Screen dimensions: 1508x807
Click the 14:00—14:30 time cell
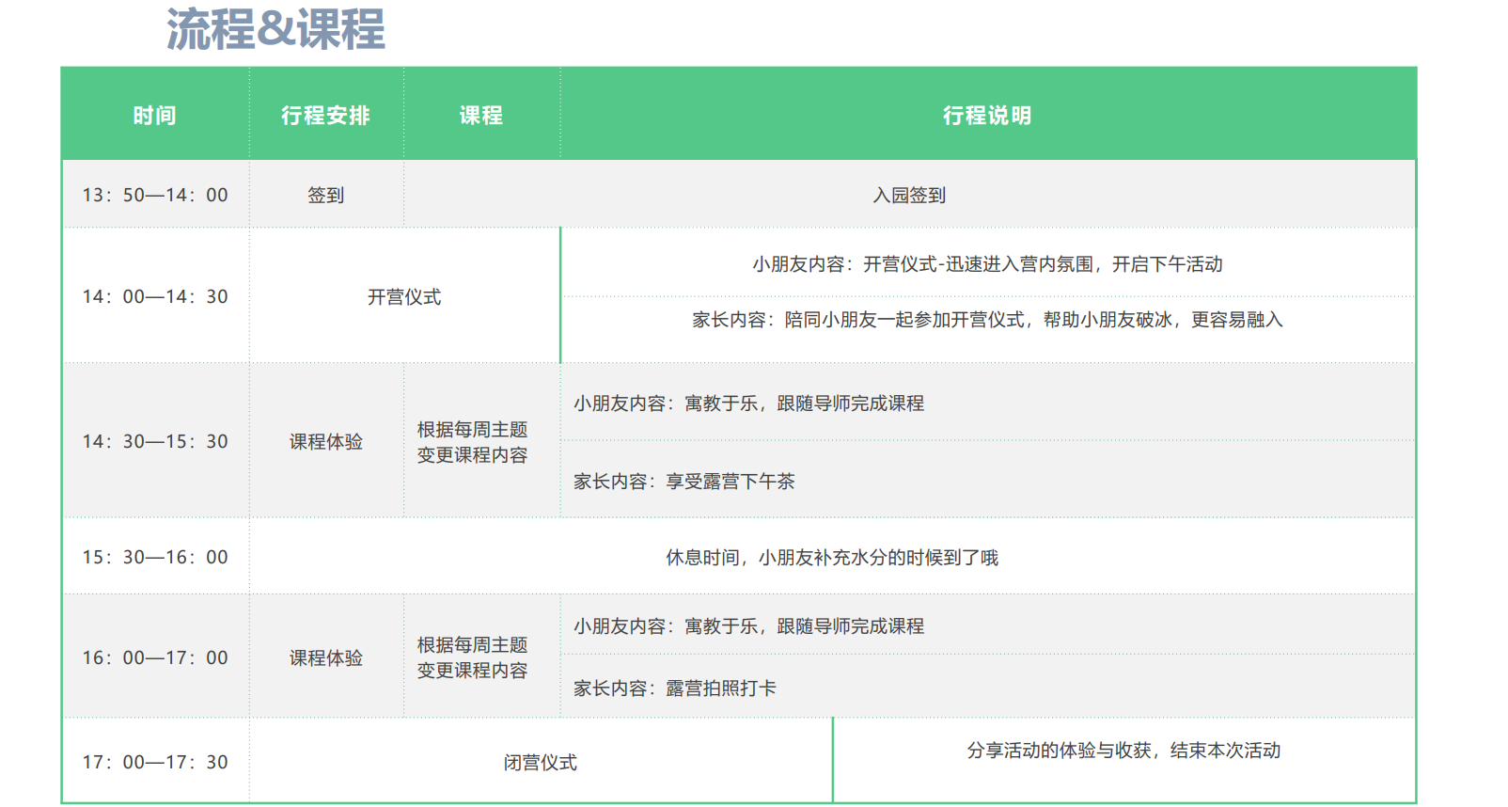coord(155,296)
